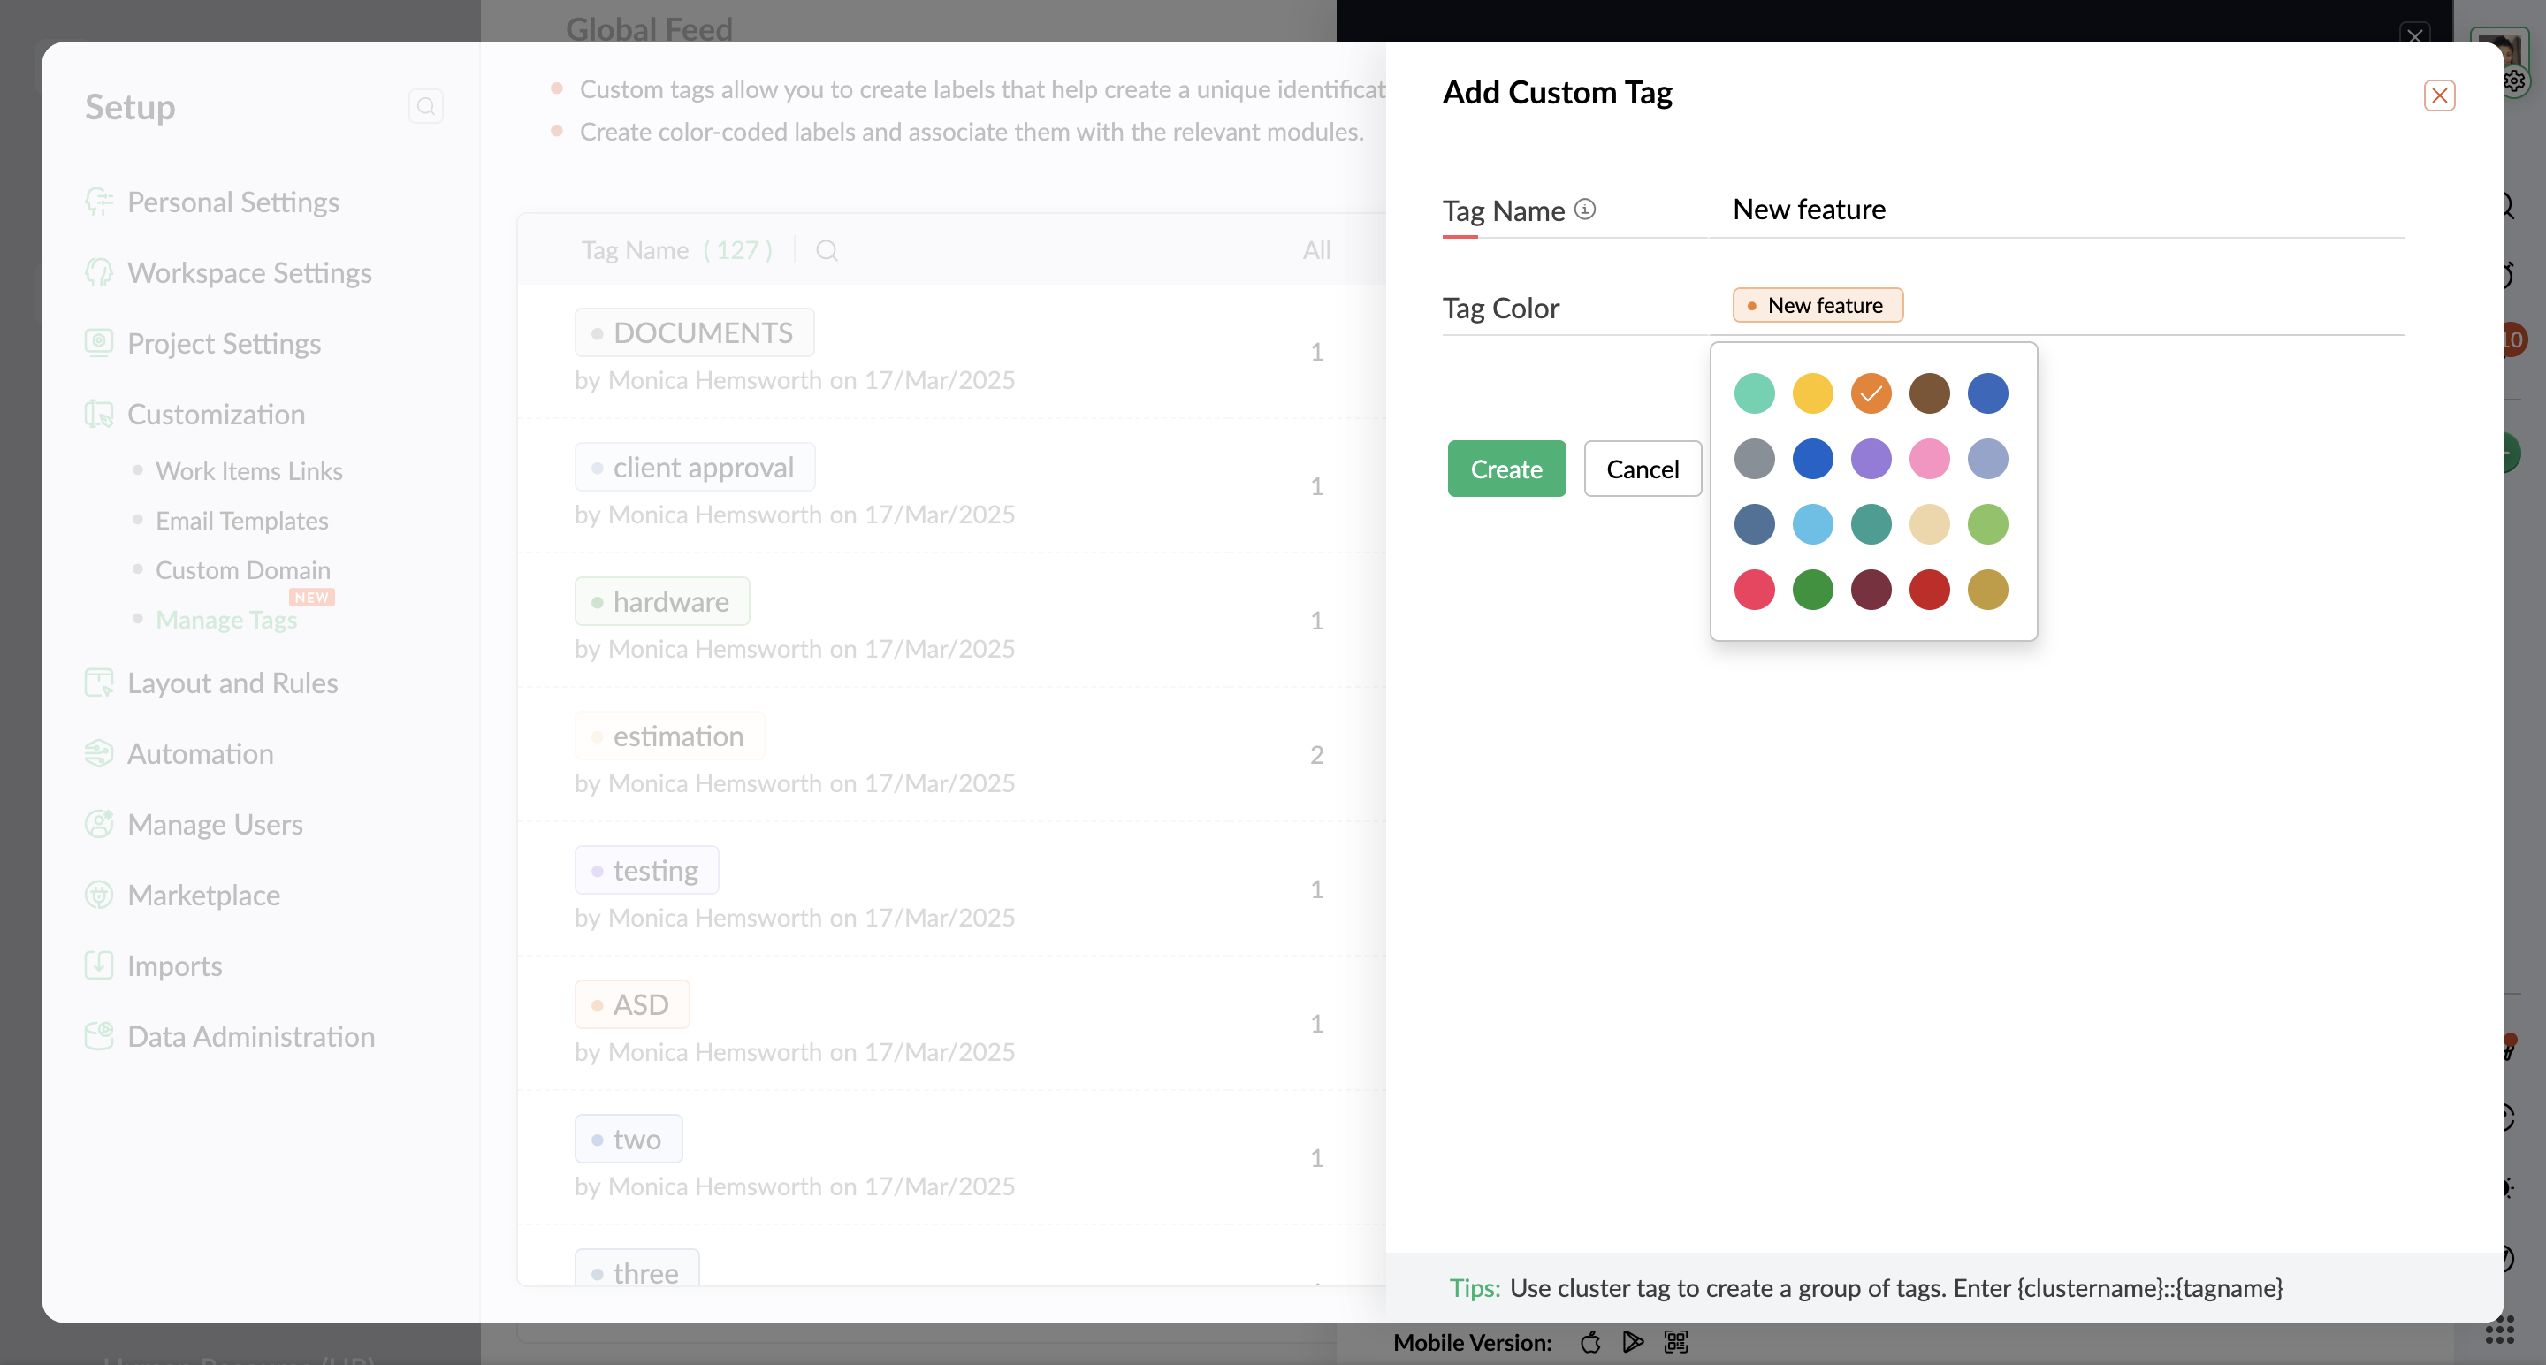
Task: Open the New feature tag color preview
Action: coord(1817,305)
